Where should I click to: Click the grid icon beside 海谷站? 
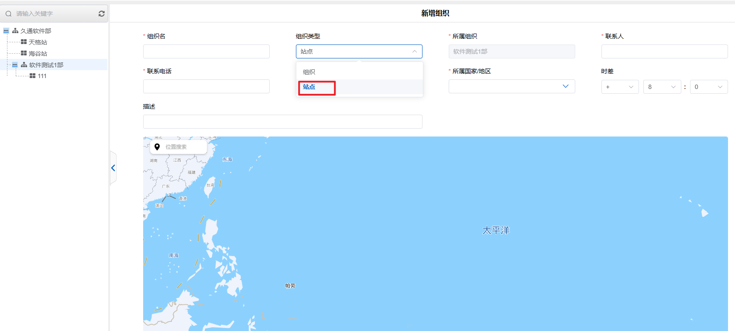pos(24,53)
